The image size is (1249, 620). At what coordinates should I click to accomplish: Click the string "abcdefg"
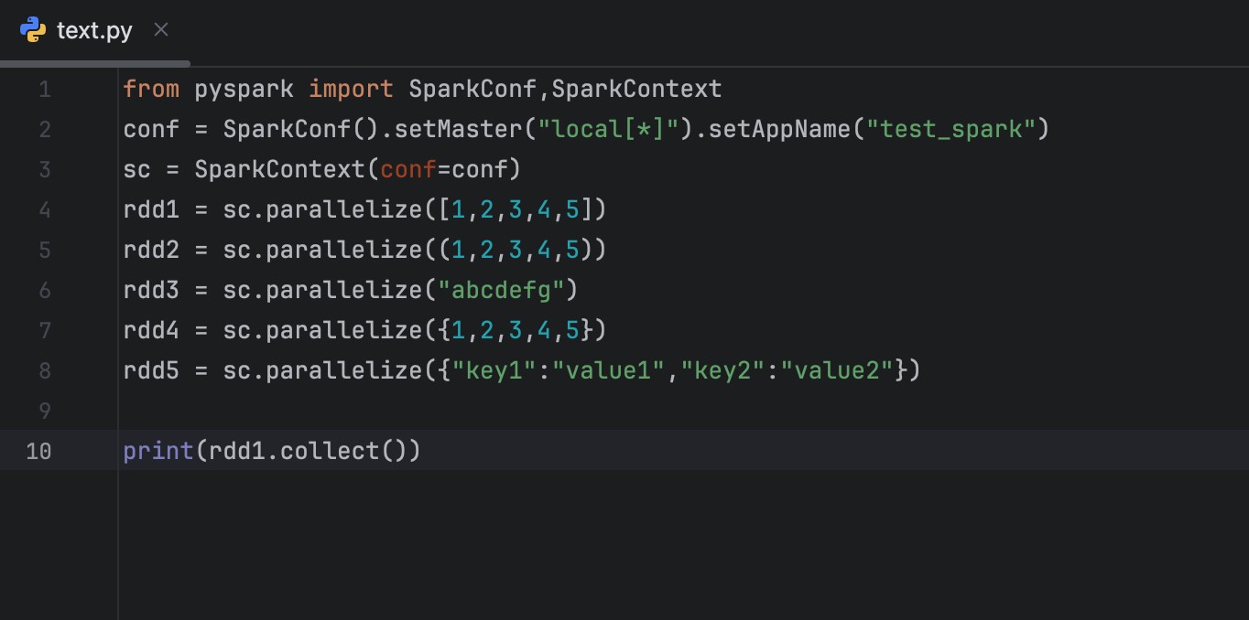[x=501, y=291]
